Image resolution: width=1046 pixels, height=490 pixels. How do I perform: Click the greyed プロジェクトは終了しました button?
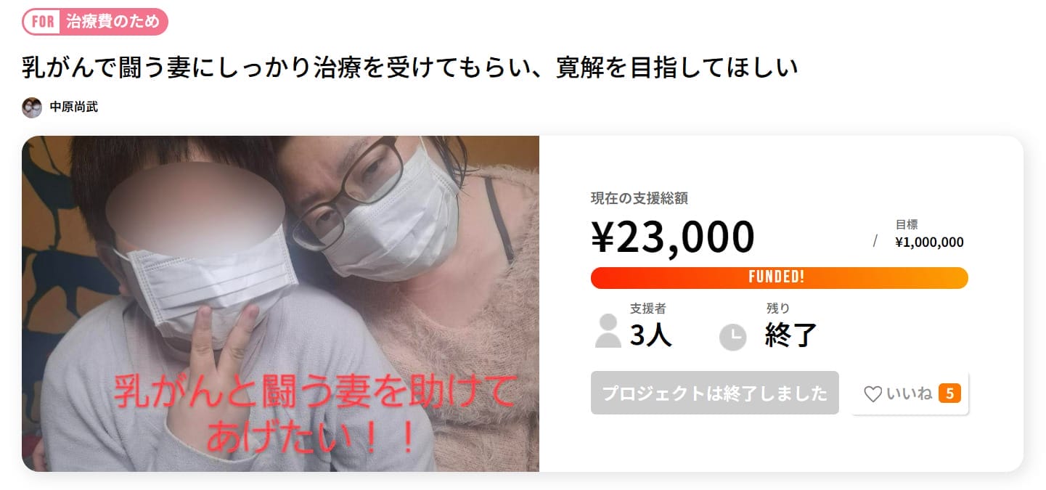pos(714,393)
